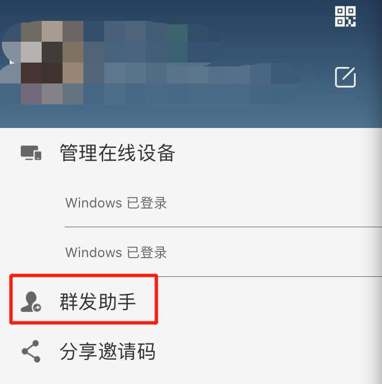382x384 pixels.
Task: Click 已登录 status in the second device row
Action: click(x=147, y=252)
